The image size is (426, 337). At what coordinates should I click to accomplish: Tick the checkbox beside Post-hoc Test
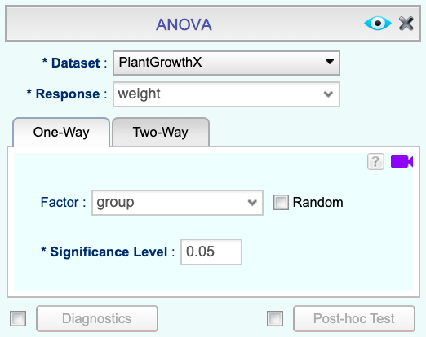(x=275, y=318)
